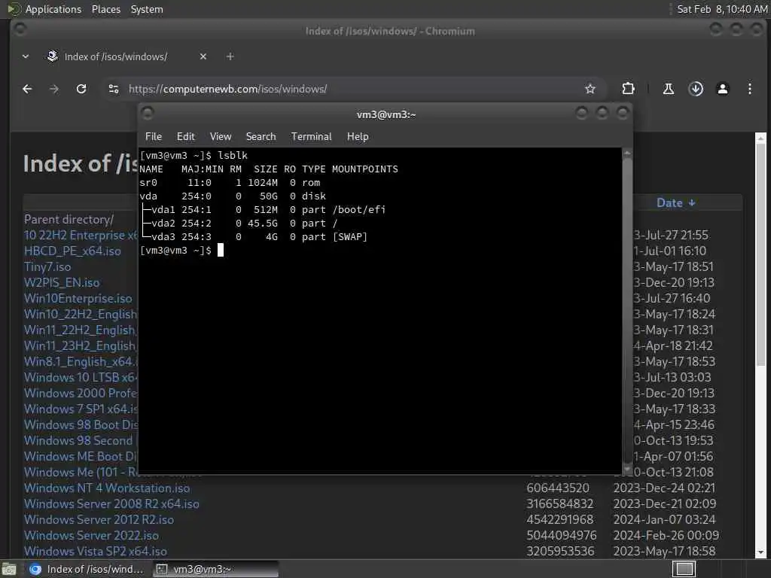Image resolution: width=771 pixels, height=578 pixels.
Task: Click Windows NT 4 Workstation.iso
Action: click(x=107, y=488)
